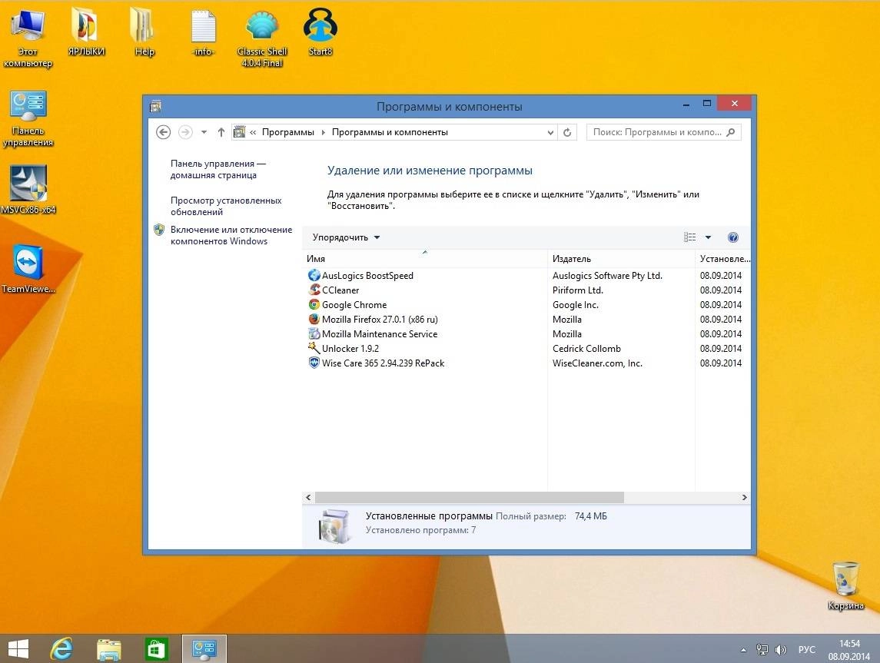
Task: Select the Classic Shell 4.0.4 Final icon
Action: click(x=261, y=38)
